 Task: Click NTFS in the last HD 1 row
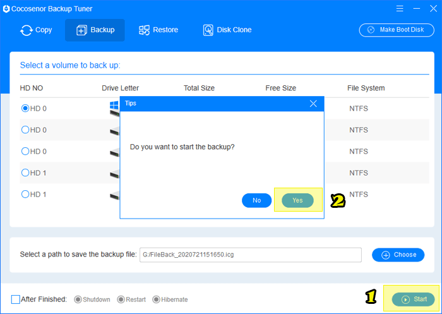(359, 195)
